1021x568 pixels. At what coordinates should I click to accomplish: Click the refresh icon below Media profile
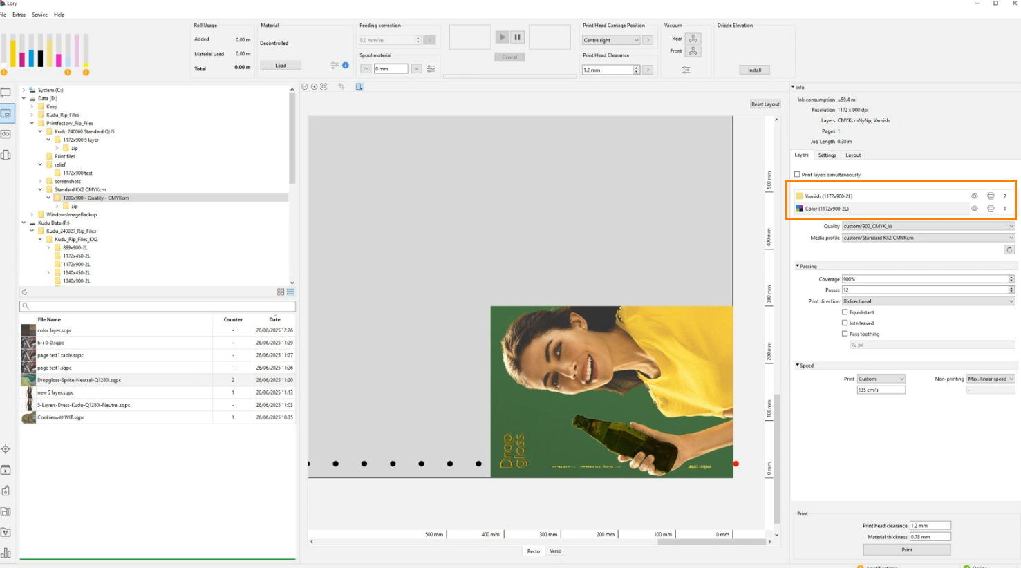(x=1009, y=249)
